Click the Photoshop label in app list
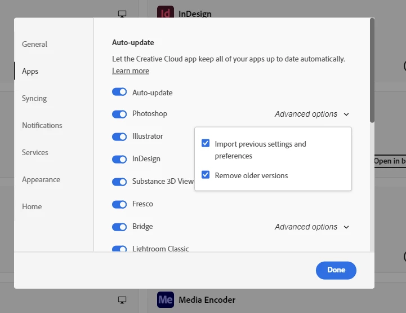The width and height of the screenshot is (406, 313). [150, 113]
